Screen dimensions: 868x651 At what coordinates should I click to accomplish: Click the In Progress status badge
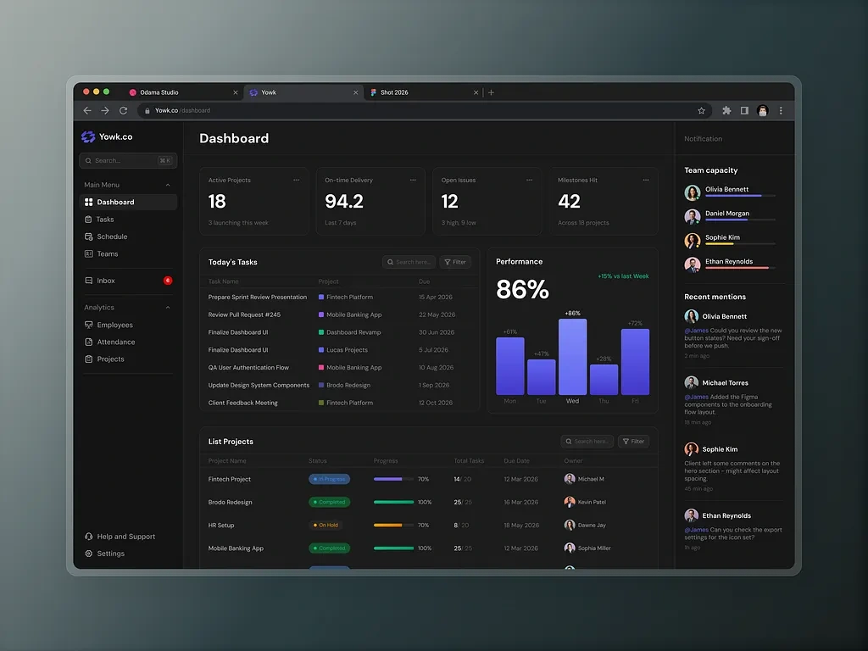[330, 479]
